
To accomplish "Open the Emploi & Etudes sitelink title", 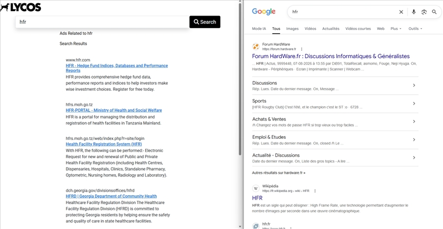I will (x=269, y=137).
